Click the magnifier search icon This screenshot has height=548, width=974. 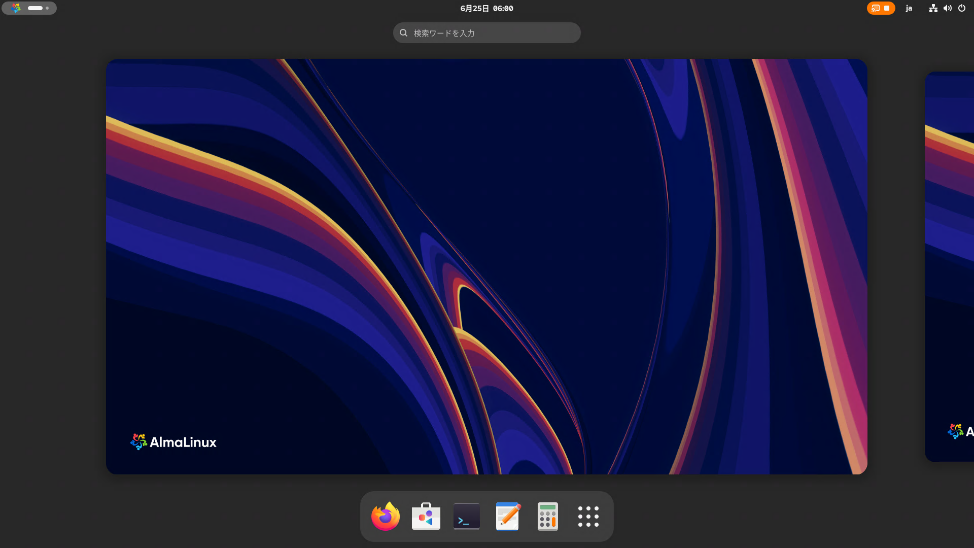(404, 33)
